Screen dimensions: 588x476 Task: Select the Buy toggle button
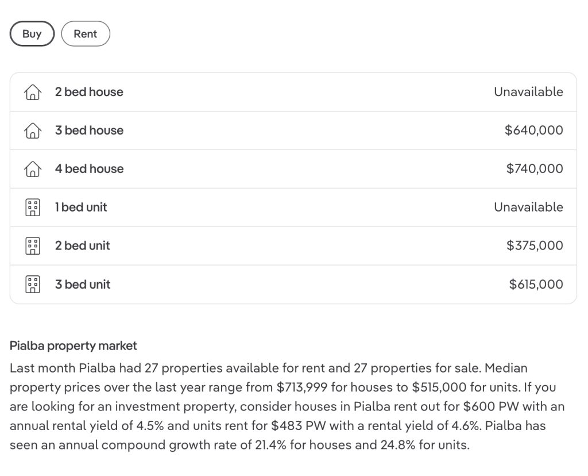click(32, 34)
